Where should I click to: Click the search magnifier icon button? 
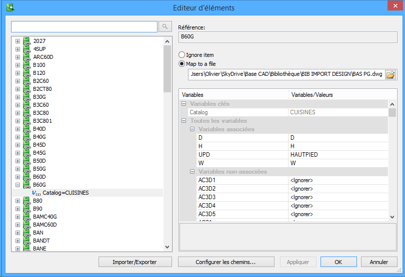point(165,26)
